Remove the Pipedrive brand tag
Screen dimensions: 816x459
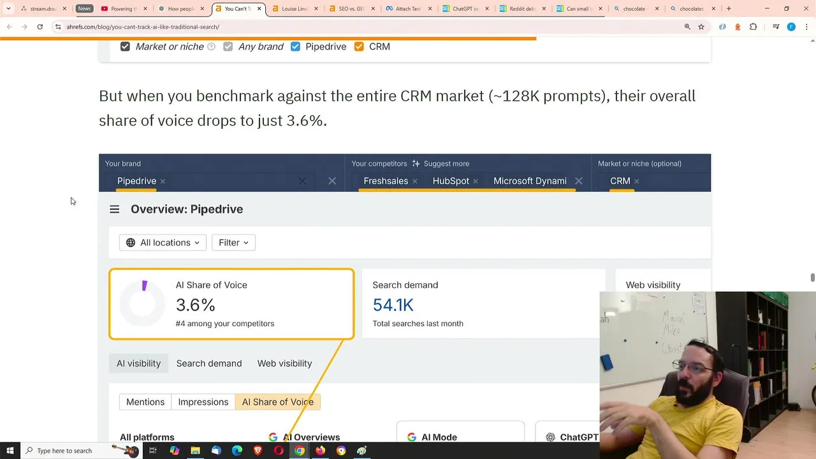[163, 181]
